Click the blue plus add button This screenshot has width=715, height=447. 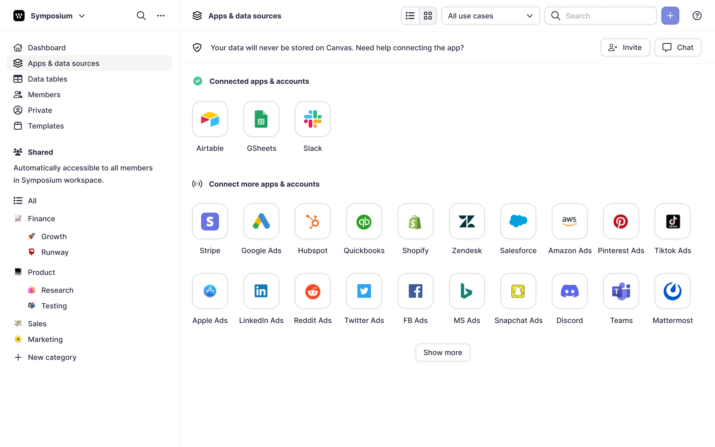(670, 16)
